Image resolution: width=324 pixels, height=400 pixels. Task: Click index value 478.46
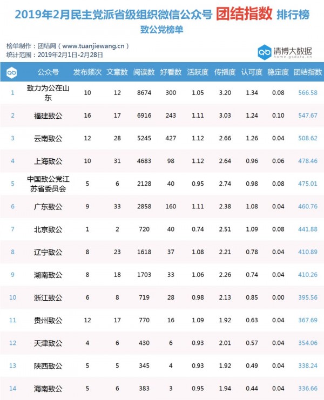[x=308, y=161]
